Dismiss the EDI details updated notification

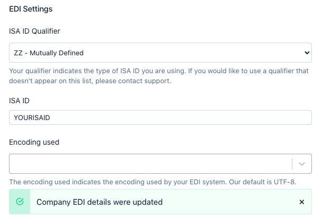click(x=301, y=202)
